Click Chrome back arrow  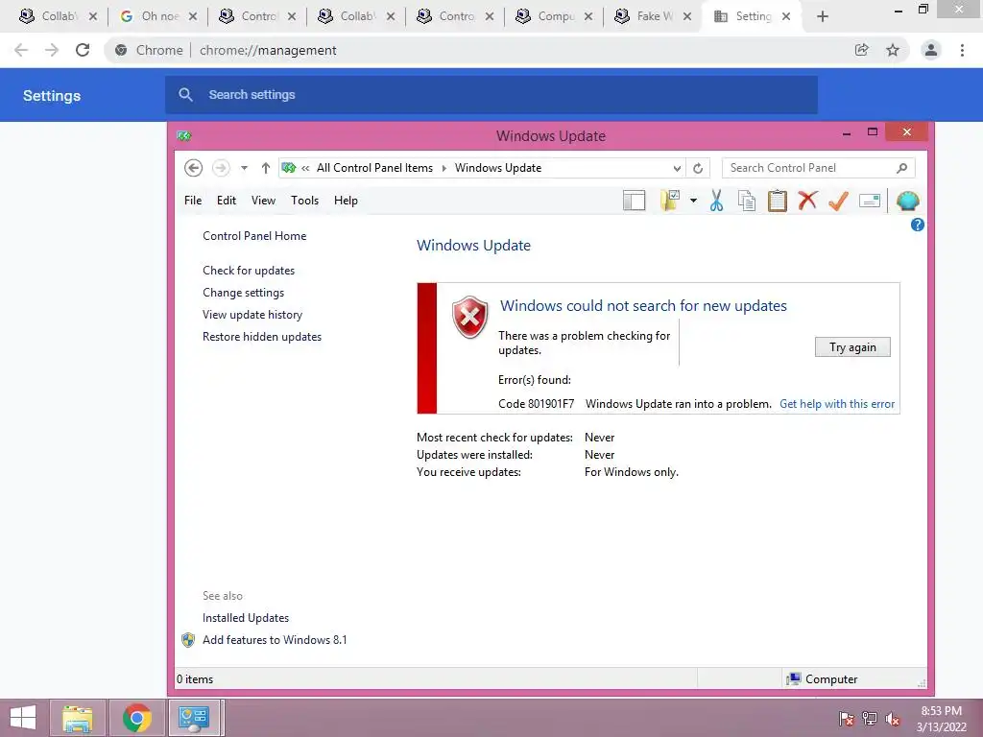pyautogui.click(x=21, y=50)
